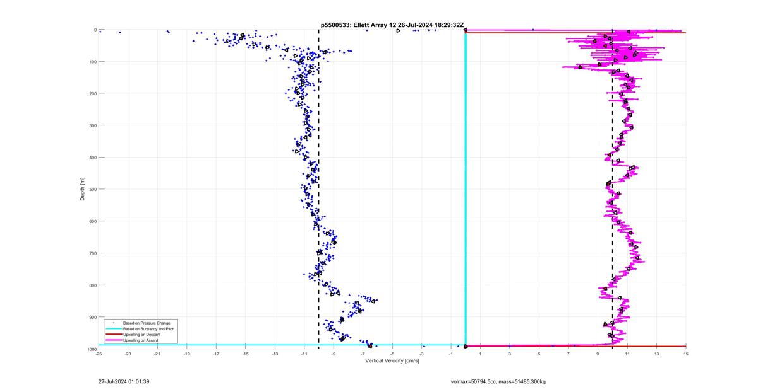Click the volmax=50794.5cc, mass=51485.300kg text

(498, 381)
